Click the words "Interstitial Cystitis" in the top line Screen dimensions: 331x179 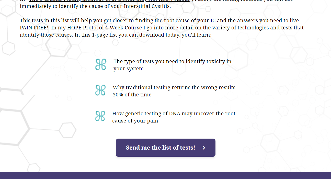click(147, 6)
